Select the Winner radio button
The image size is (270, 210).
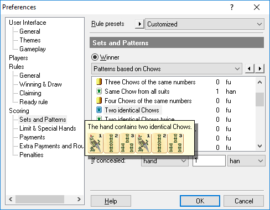tap(95, 57)
